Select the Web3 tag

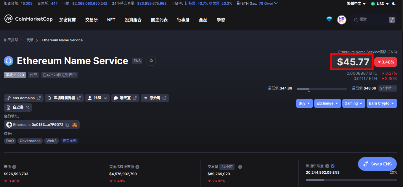52,141
